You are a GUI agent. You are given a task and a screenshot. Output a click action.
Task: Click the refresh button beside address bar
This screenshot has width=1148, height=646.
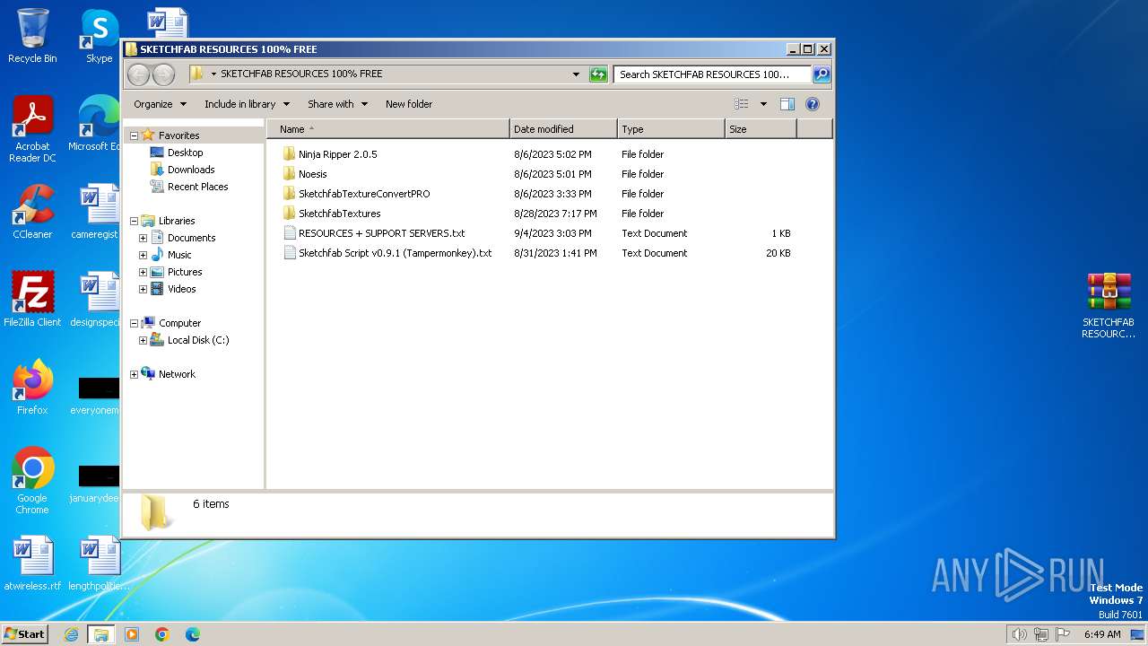(598, 74)
